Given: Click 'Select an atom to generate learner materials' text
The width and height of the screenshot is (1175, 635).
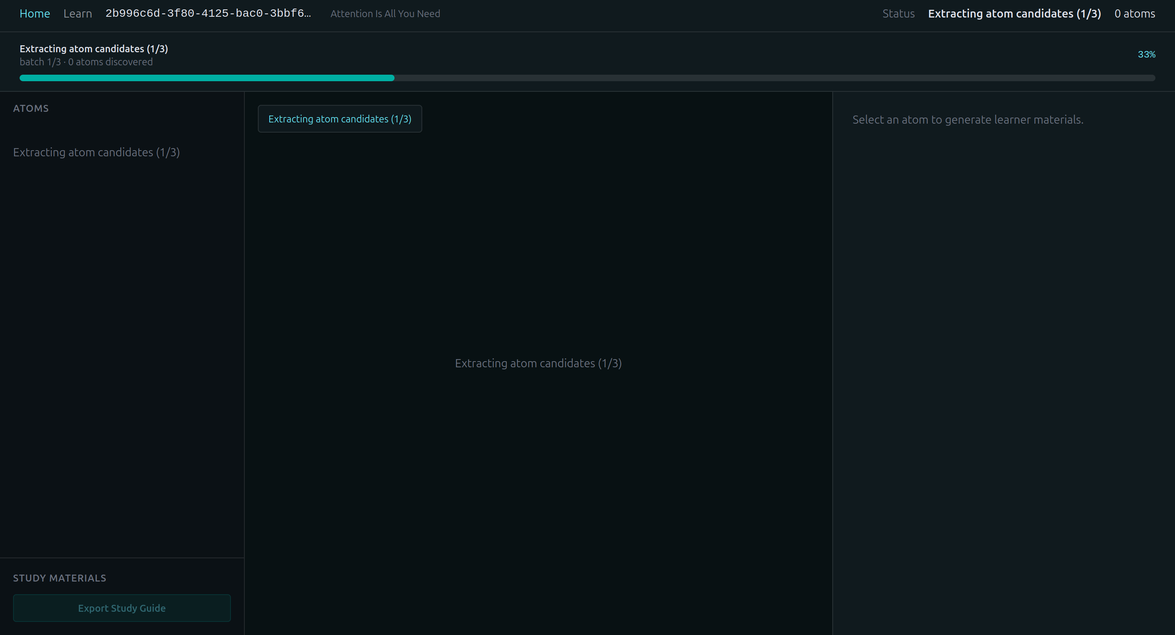Looking at the screenshot, I should (x=967, y=120).
